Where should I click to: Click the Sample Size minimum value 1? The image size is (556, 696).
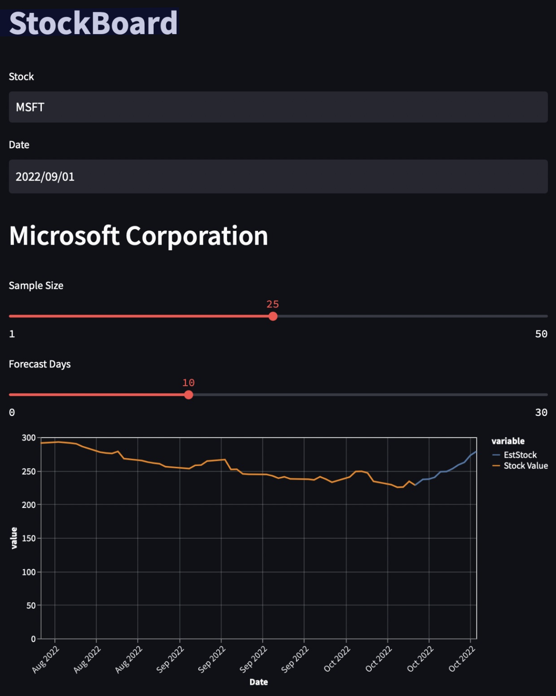pyautogui.click(x=12, y=334)
